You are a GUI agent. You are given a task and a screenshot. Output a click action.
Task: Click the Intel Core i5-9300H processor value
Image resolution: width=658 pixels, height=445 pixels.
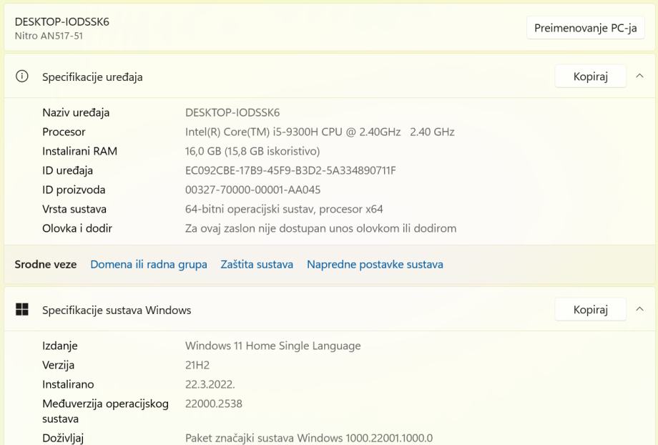[x=320, y=132]
